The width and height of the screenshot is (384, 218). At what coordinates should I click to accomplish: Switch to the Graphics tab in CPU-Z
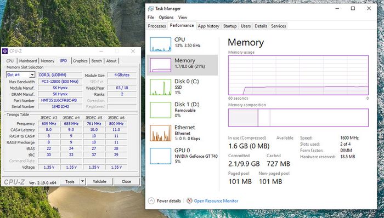[80, 61]
